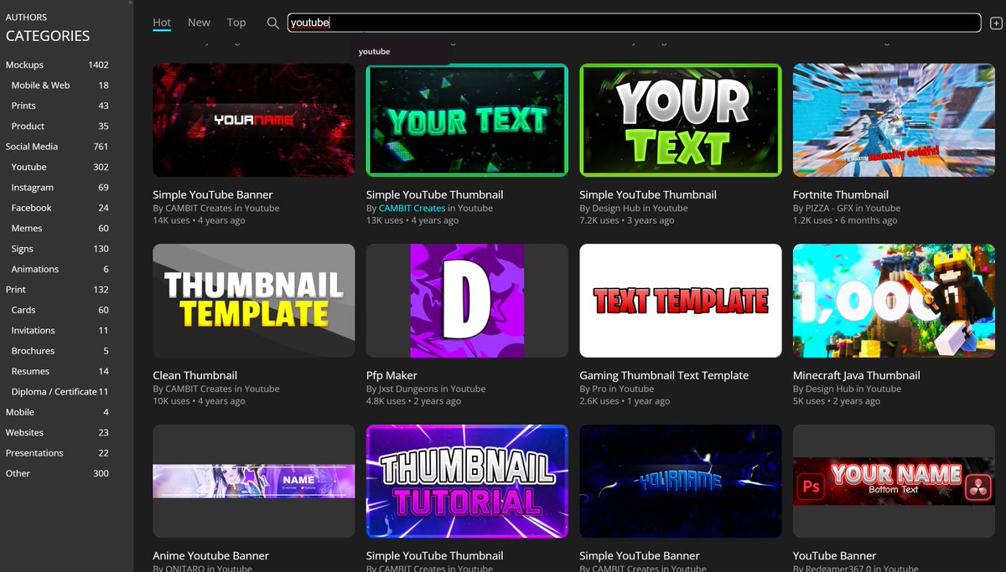The image size is (1006, 572).
Task: Click the '13K uses • 4 years ago' text
Action: (412, 221)
